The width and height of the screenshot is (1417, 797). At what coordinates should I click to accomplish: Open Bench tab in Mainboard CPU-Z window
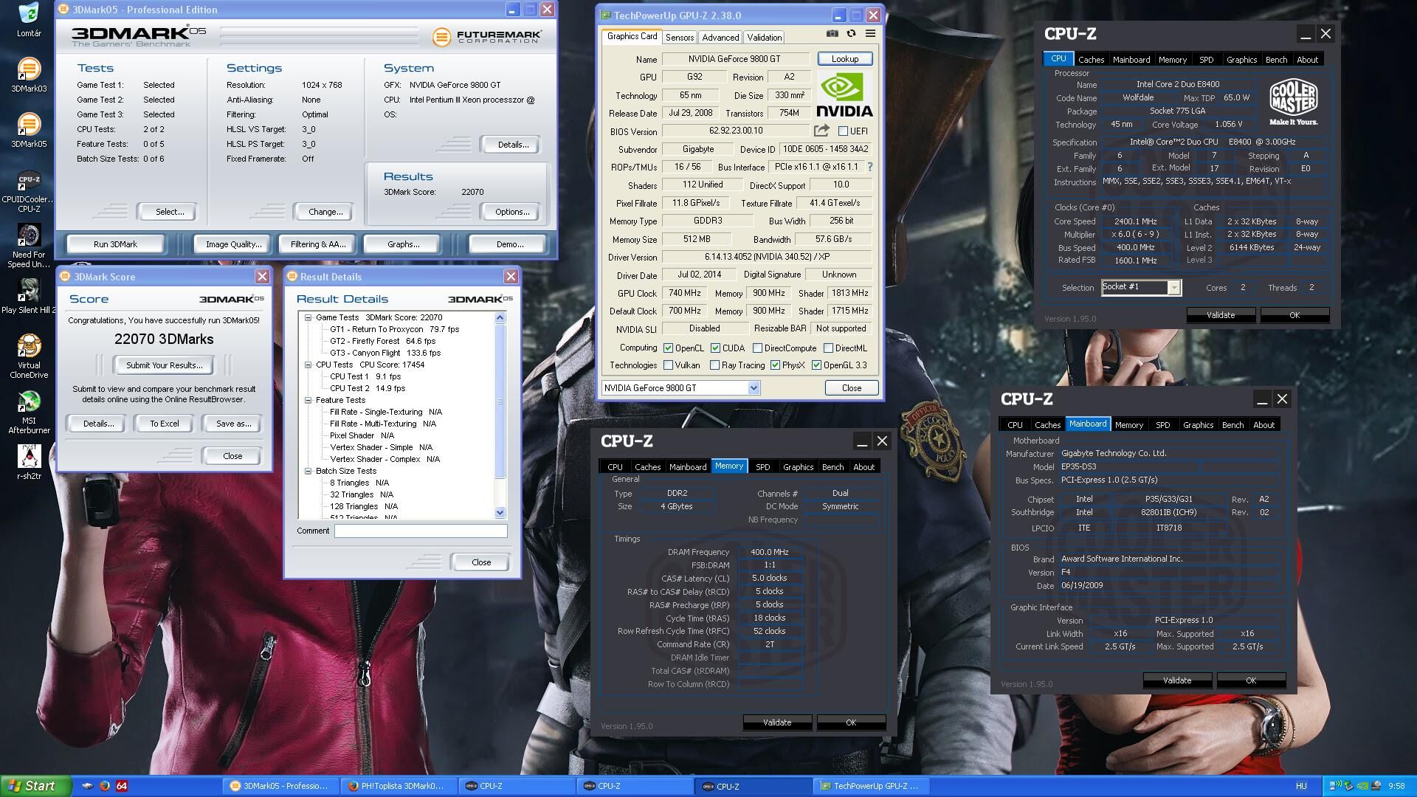point(1232,425)
